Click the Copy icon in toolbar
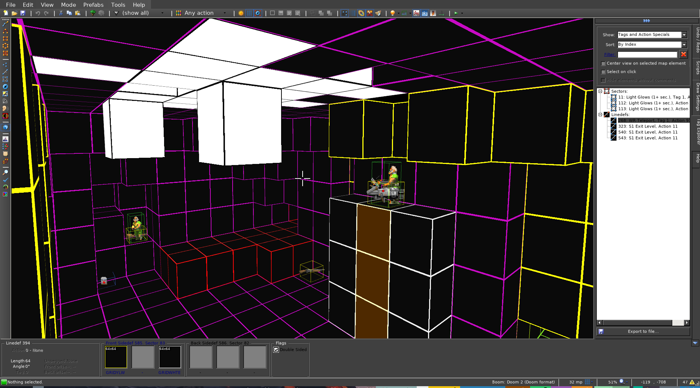The image size is (700, 388). click(69, 13)
